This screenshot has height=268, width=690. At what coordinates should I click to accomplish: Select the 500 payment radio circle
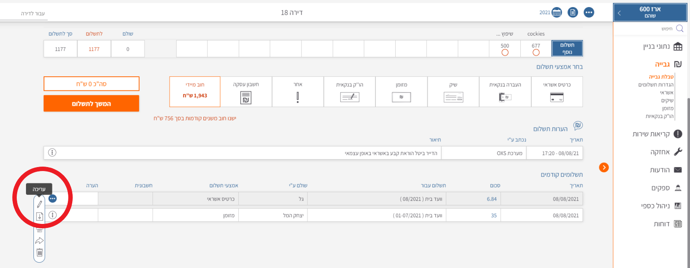tap(505, 52)
